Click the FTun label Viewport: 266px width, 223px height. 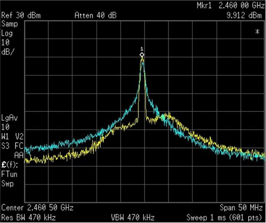tap(9, 174)
